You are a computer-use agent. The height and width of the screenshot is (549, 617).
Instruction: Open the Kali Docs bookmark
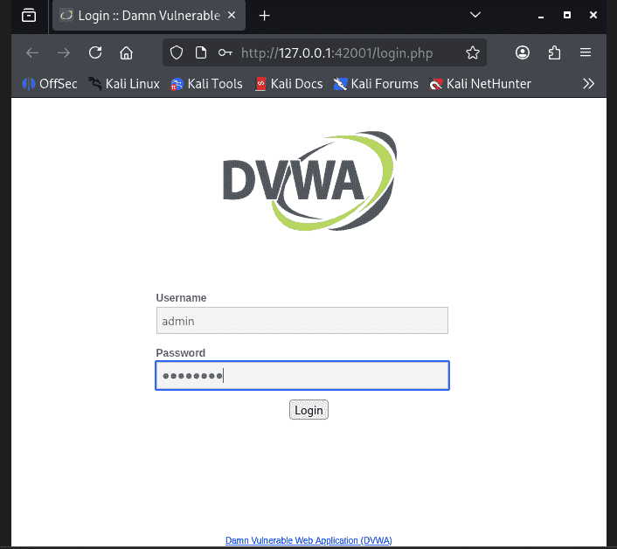click(288, 84)
